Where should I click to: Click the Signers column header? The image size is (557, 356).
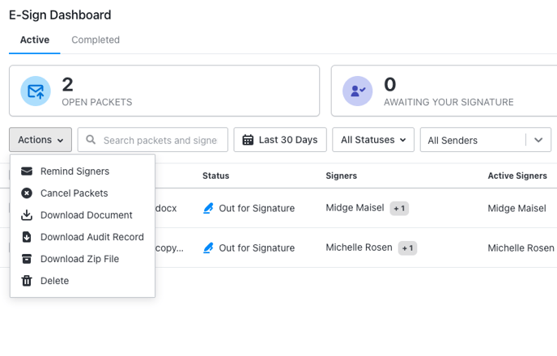(x=342, y=176)
